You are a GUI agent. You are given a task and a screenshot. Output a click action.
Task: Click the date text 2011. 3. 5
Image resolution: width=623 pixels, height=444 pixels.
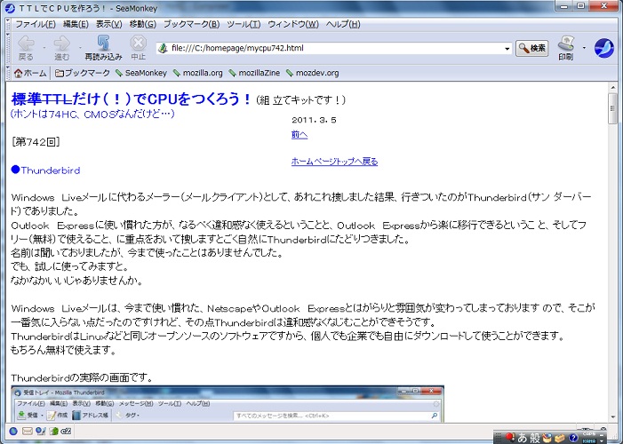point(314,120)
